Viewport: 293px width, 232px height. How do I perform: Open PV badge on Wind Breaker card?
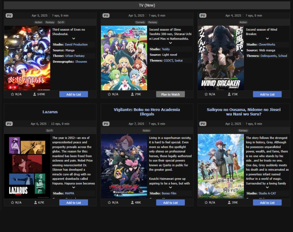click(x=203, y=15)
